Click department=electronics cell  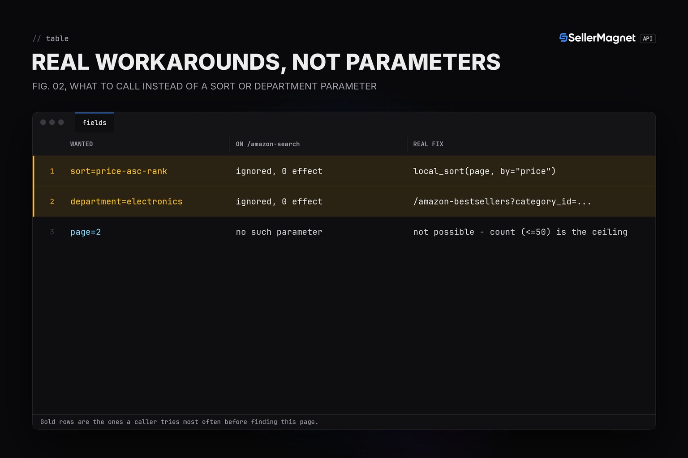coord(126,202)
